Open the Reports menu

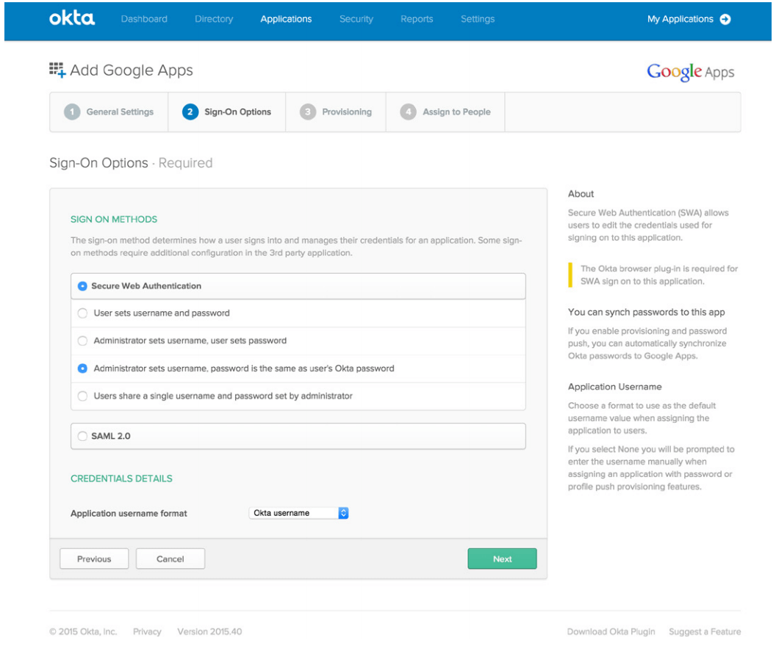(x=417, y=19)
